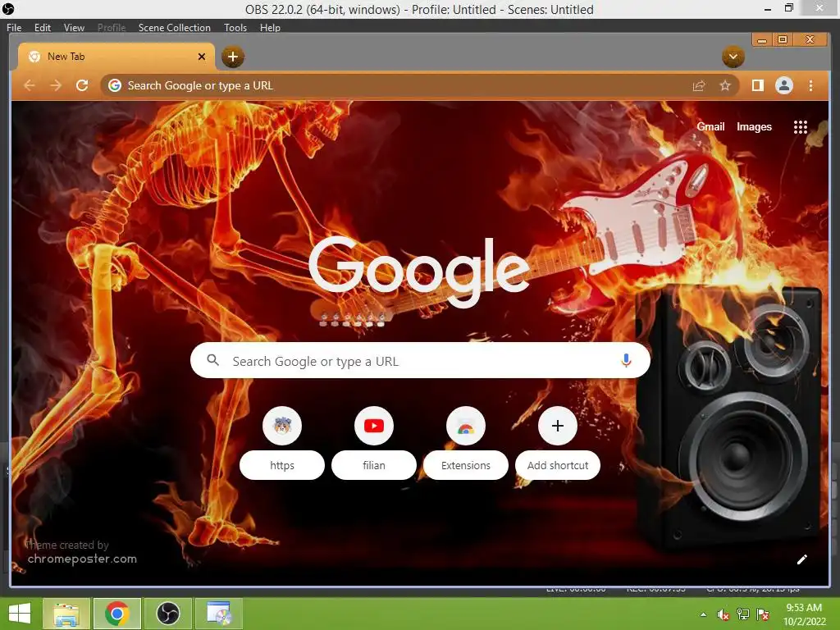The image size is (840, 630).
Task: Open the Images link
Action: pos(754,127)
